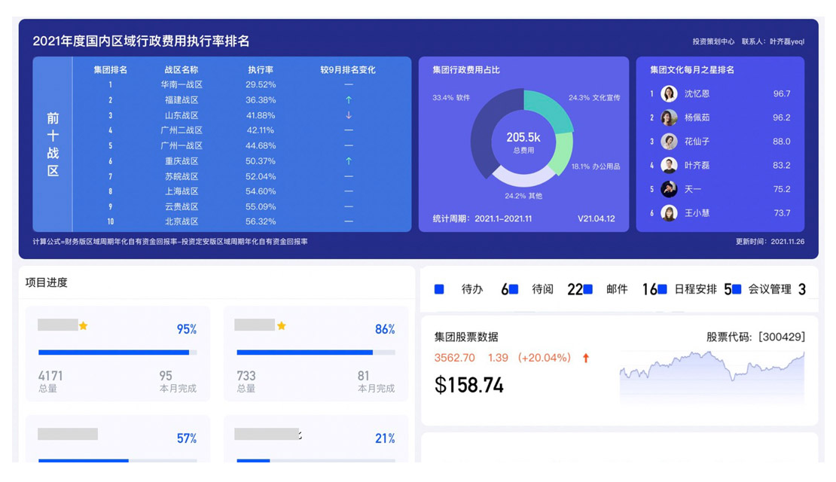The image size is (836, 482).
Task: Open the 待办 tab
Action: (471, 289)
